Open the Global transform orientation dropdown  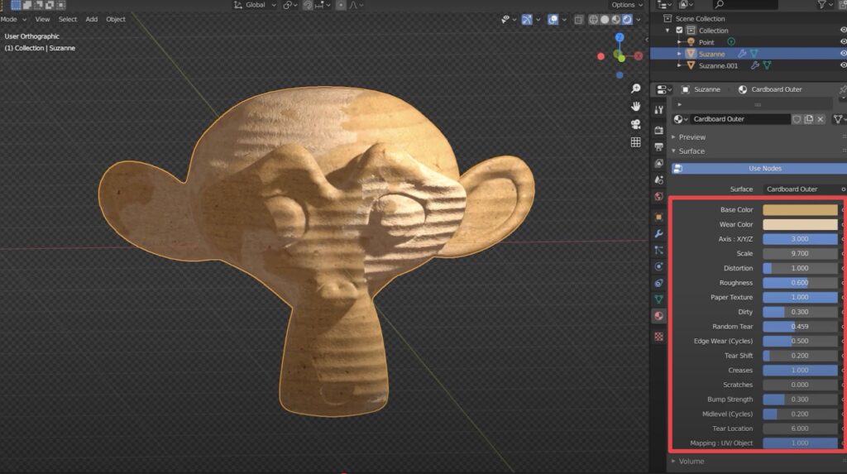256,5
